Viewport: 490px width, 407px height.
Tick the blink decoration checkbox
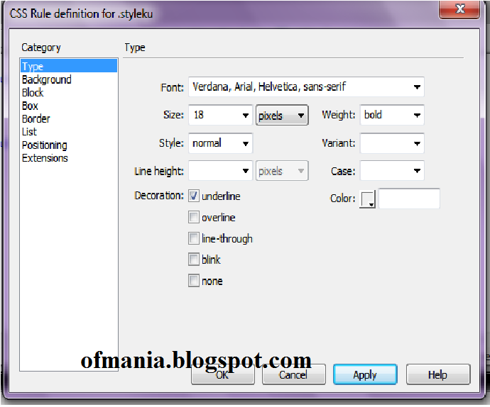pyautogui.click(x=194, y=260)
